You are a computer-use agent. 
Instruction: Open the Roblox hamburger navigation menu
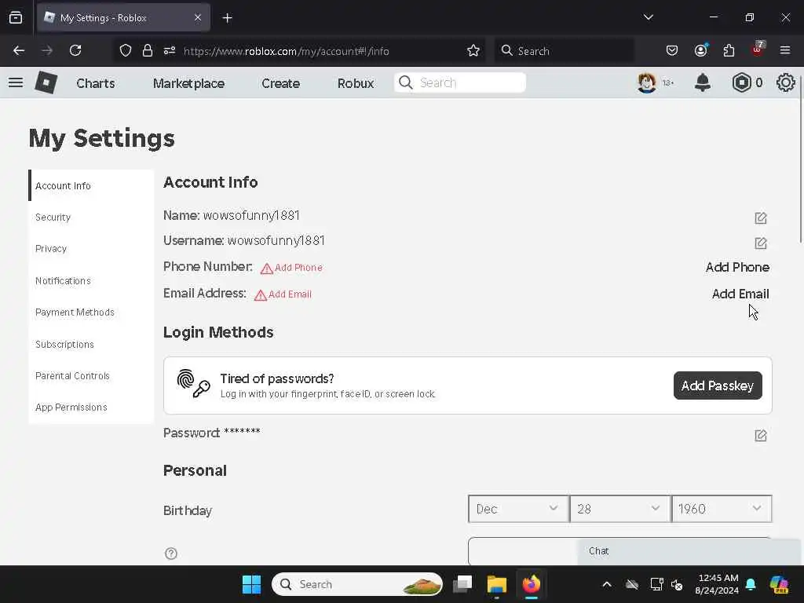(x=16, y=82)
